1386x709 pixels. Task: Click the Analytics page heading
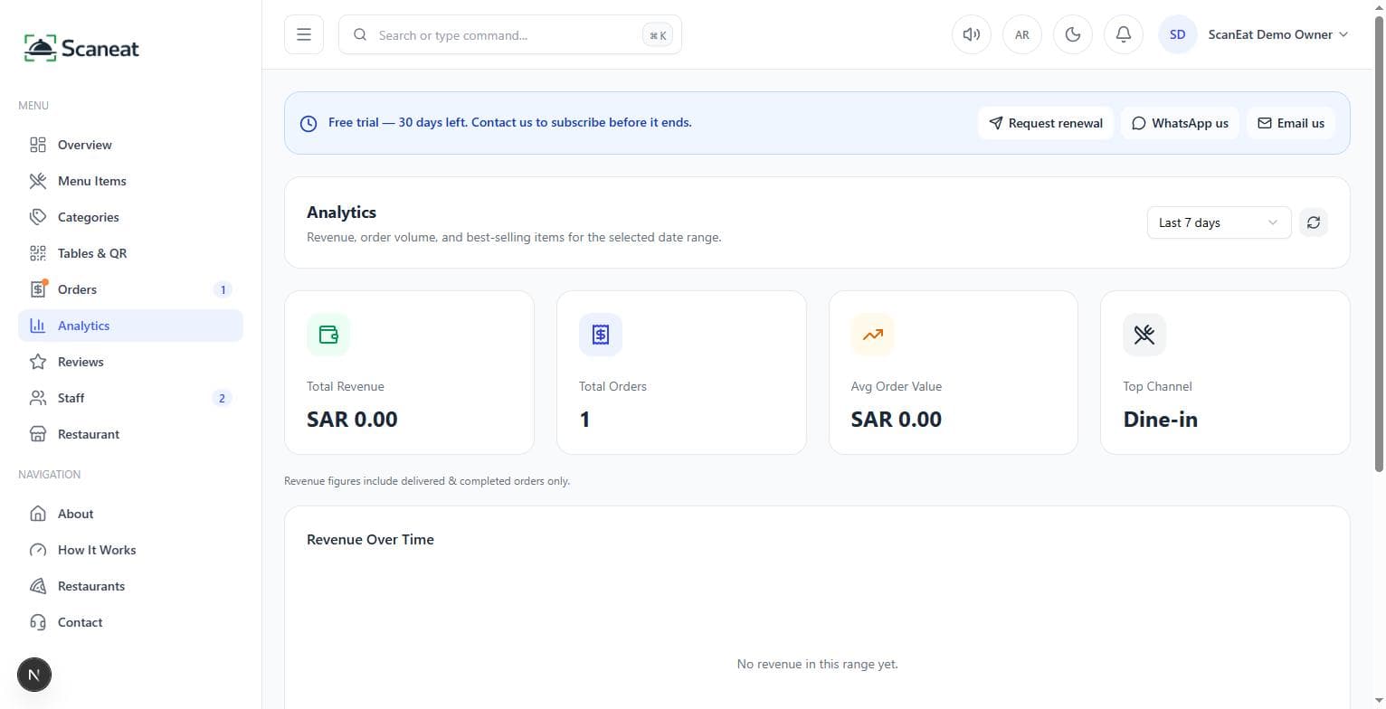[341, 213]
